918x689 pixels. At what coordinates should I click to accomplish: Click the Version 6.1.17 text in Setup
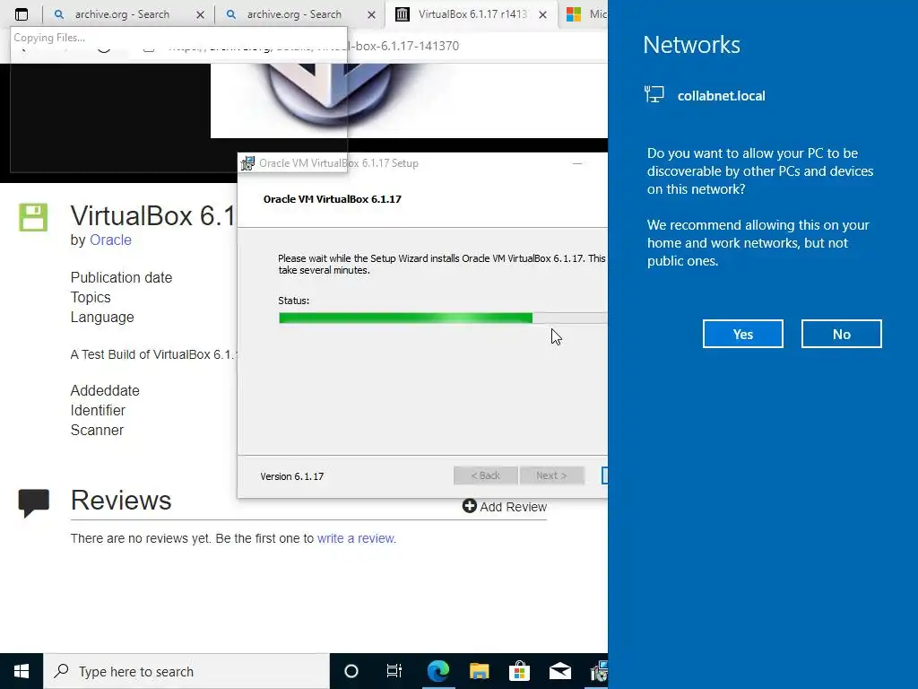pos(291,476)
